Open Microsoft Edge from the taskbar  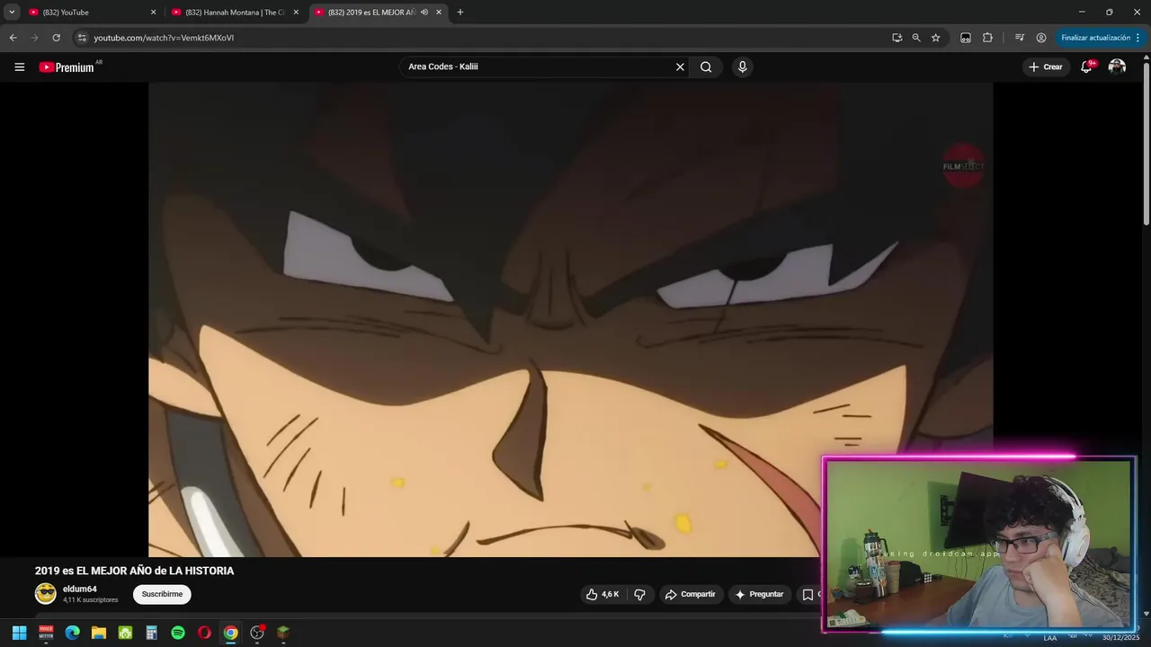pyautogui.click(x=72, y=633)
